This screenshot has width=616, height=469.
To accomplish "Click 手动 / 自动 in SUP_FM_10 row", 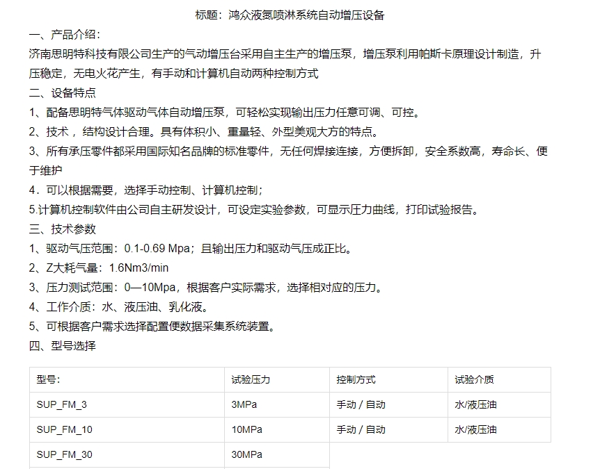I will [361, 430].
